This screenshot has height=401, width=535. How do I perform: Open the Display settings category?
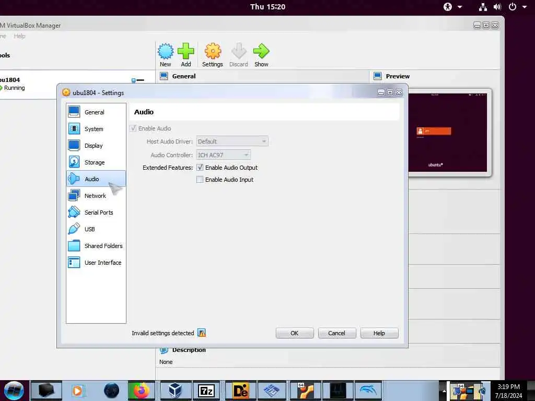(96, 146)
